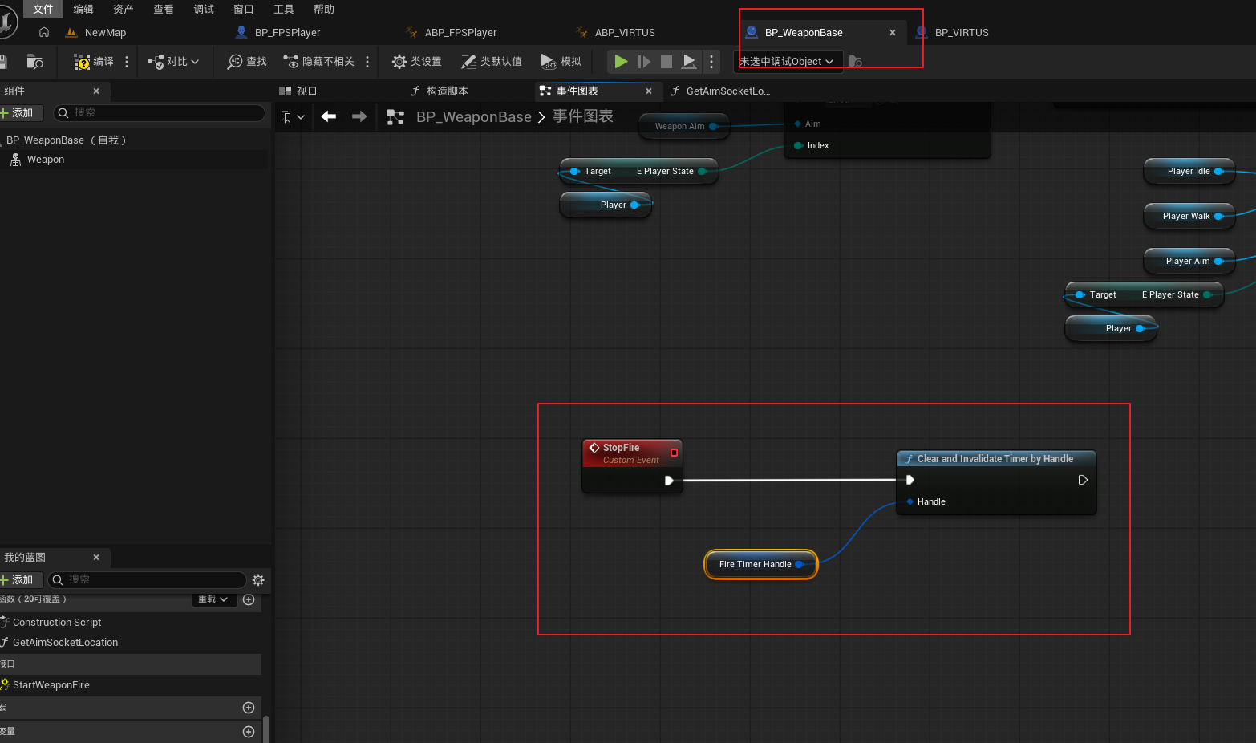Click the StopFire red delegate pin

(674, 453)
